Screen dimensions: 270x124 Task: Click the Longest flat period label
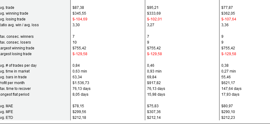click(15, 94)
